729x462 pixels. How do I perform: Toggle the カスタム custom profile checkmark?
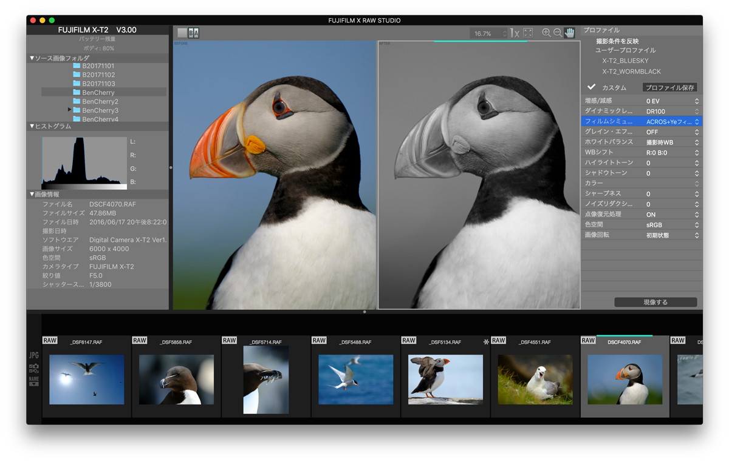click(591, 87)
